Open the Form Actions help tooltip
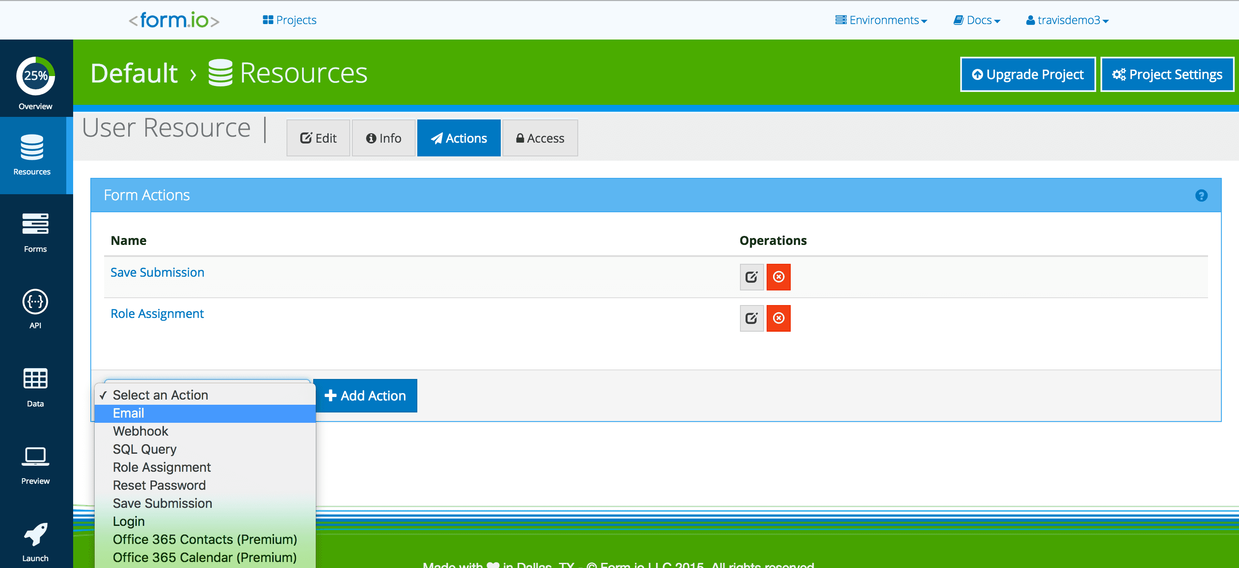The image size is (1239, 568). tap(1201, 195)
